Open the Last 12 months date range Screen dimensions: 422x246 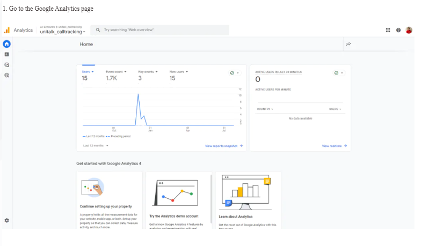[96, 145]
